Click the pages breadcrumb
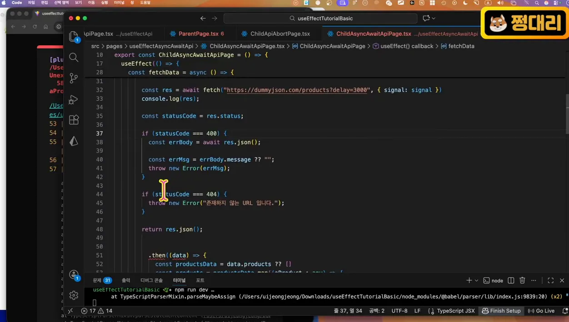569x322 pixels. pos(114,46)
